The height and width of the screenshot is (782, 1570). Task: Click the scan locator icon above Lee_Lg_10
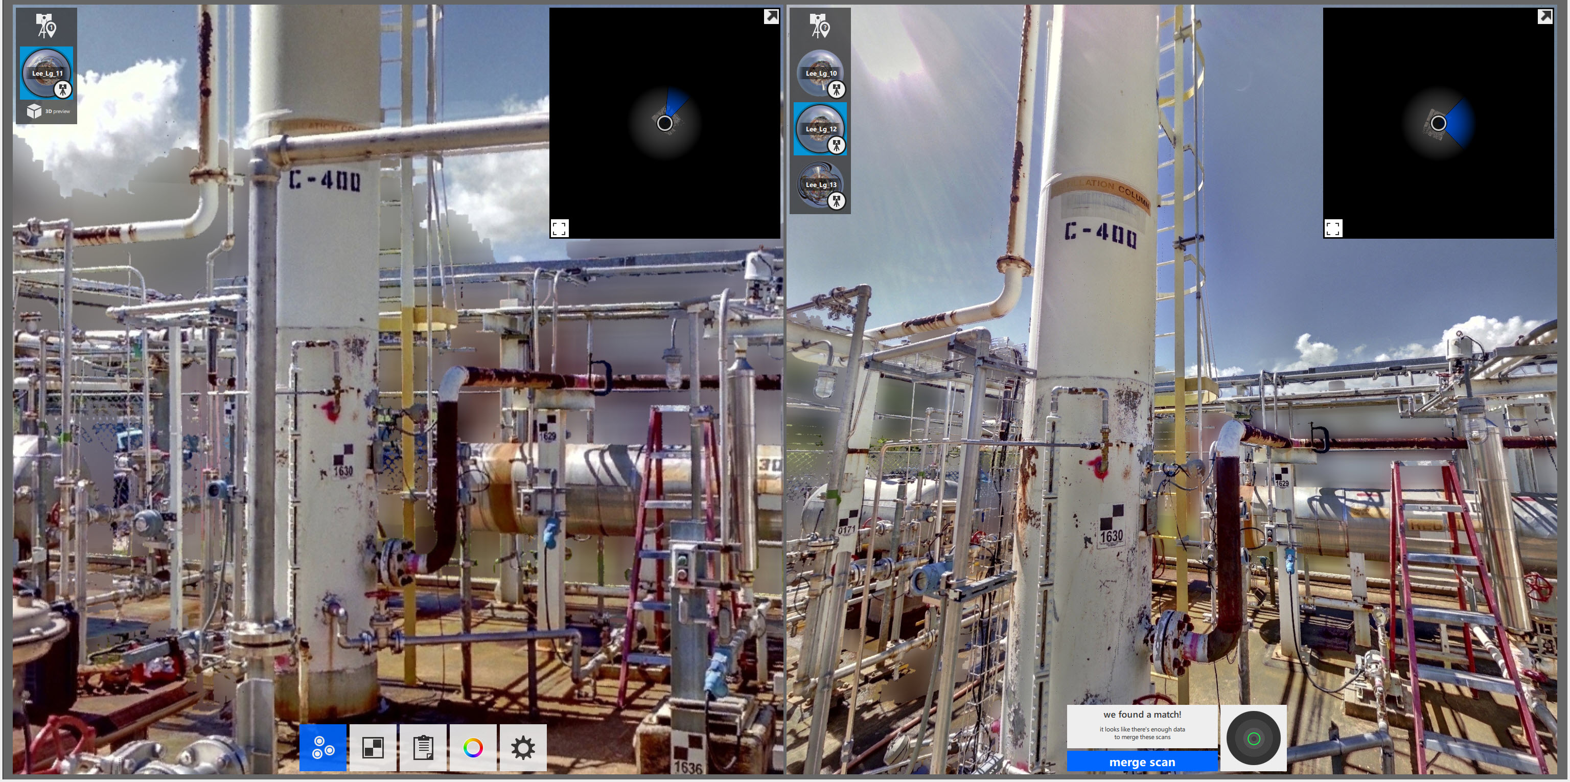click(820, 26)
